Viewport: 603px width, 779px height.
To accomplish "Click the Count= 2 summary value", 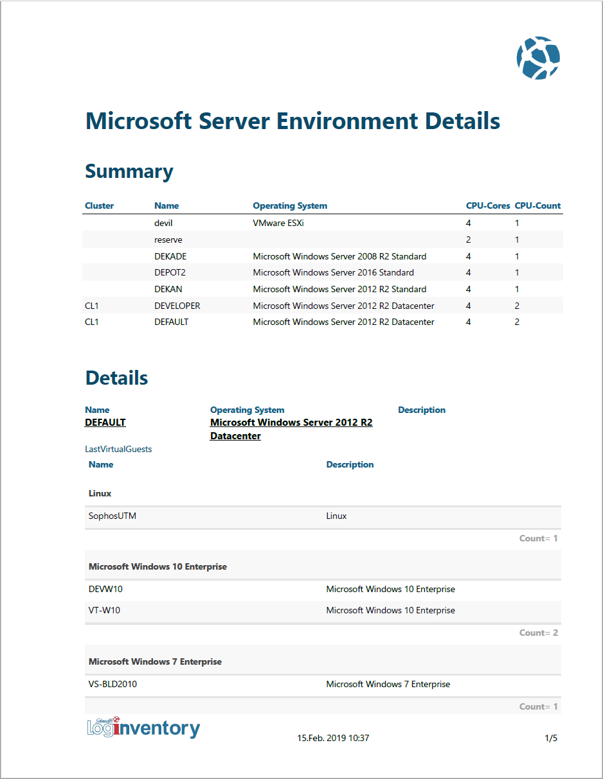I will click(x=539, y=633).
